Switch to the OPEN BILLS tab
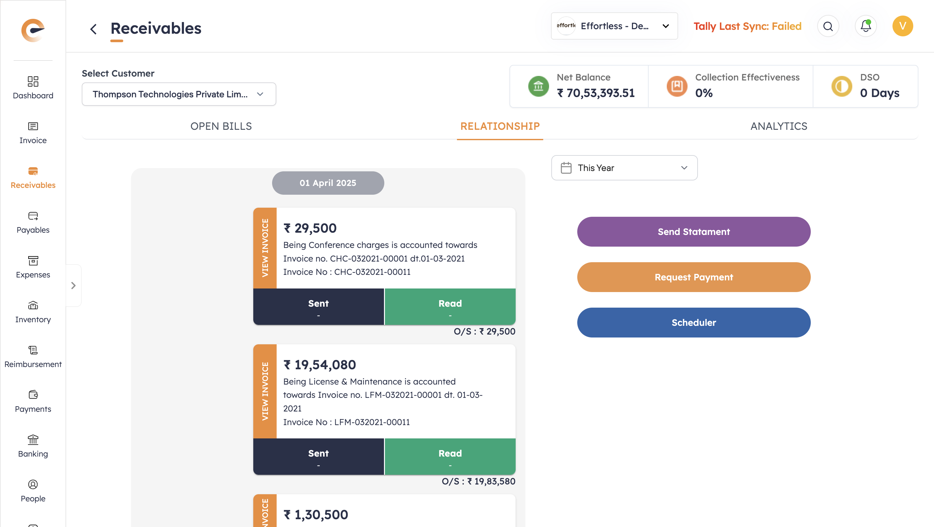 pos(221,126)
